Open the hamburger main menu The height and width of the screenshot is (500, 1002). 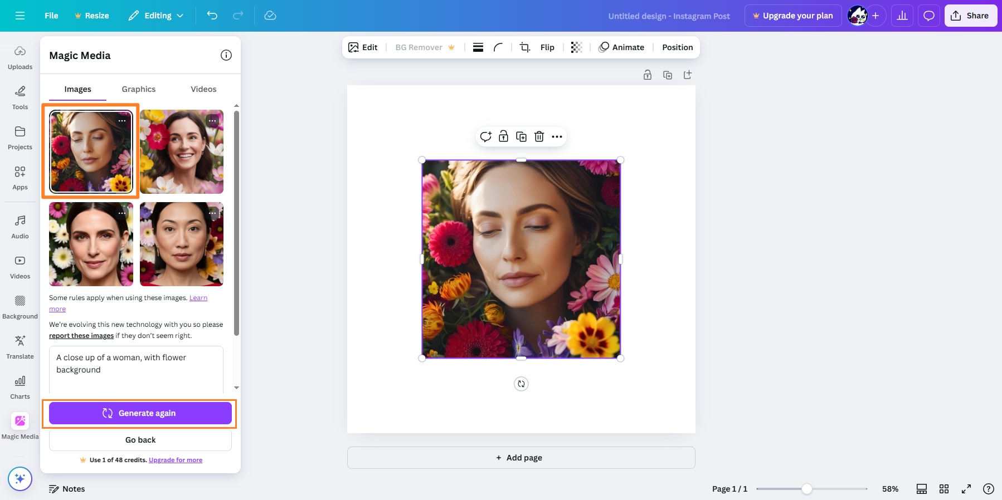point(20,16)
